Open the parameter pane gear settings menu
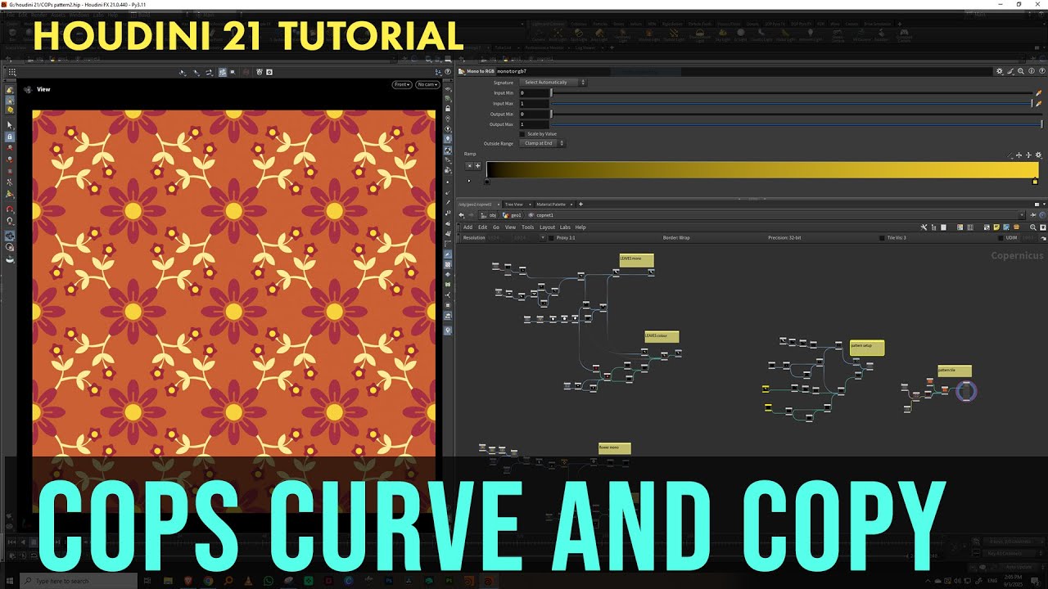Image resolution: width=1048 pixels, height=589 pixels. (x=1000, y=71)
